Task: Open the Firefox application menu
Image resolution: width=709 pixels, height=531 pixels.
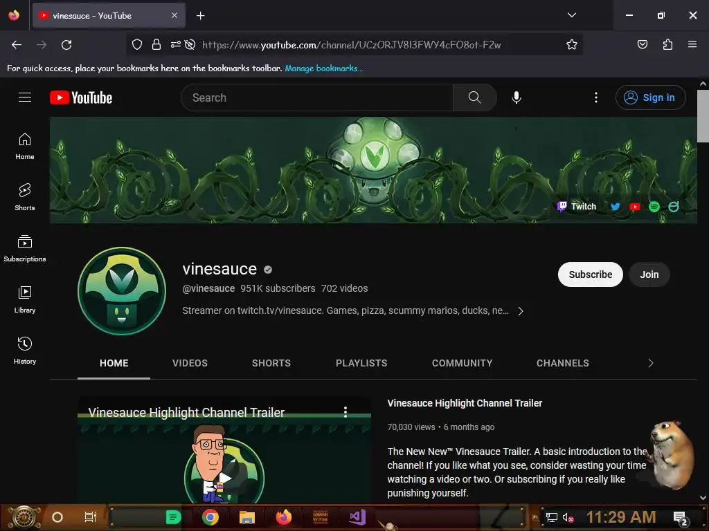Action: (692, 44)
